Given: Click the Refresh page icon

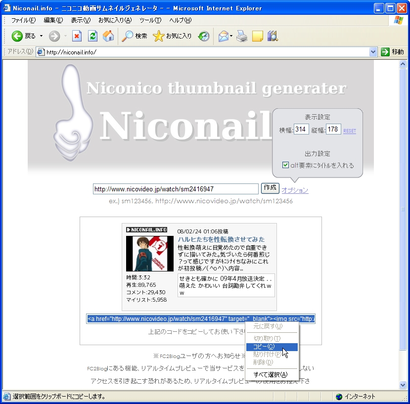Looking at the screenshot, I should point(92,36).
